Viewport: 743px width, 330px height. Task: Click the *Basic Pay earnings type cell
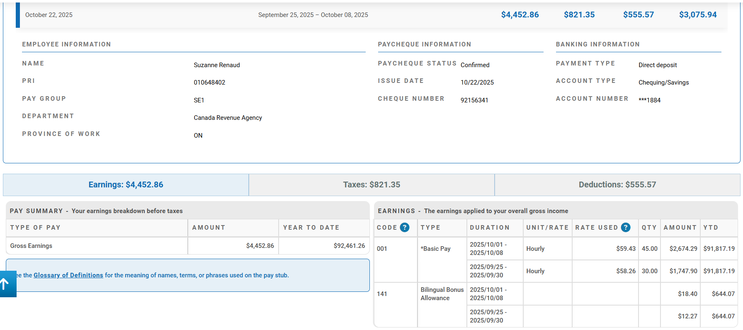[435, 249]
